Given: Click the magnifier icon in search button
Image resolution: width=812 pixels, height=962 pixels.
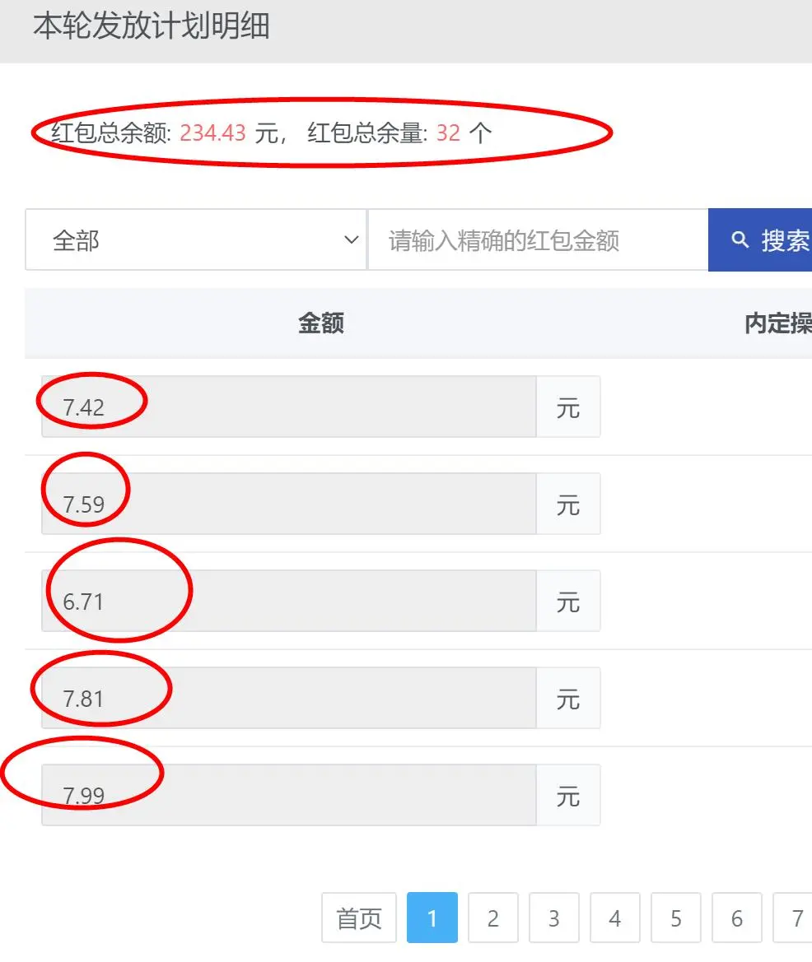Looking at the screenshot, I should click(740, 240).
